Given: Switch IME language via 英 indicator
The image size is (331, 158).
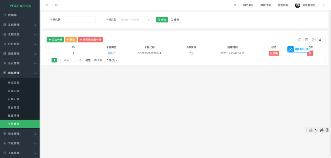Looking at the screenshot, I should (311, 130).
